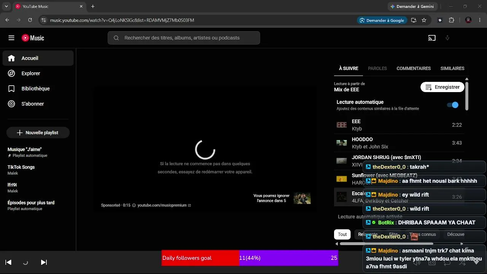Open the COMMENTAIRES tab
The image size is (487, 274).
(x=414, y=68)
